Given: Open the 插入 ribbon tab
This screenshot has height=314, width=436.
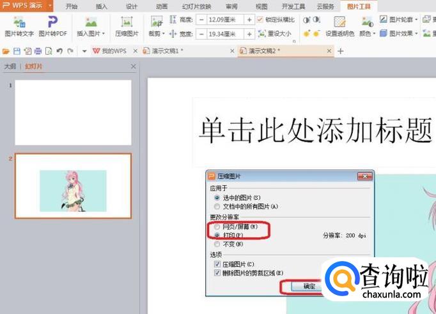Looking at the screenshot, I should (x=102, y=6).
